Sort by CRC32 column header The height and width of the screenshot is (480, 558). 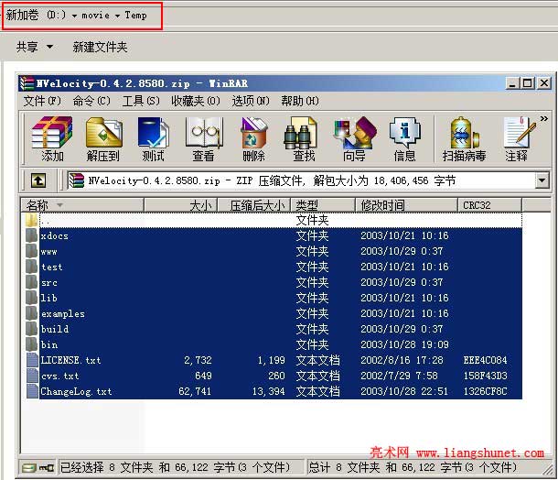(490, 205)
